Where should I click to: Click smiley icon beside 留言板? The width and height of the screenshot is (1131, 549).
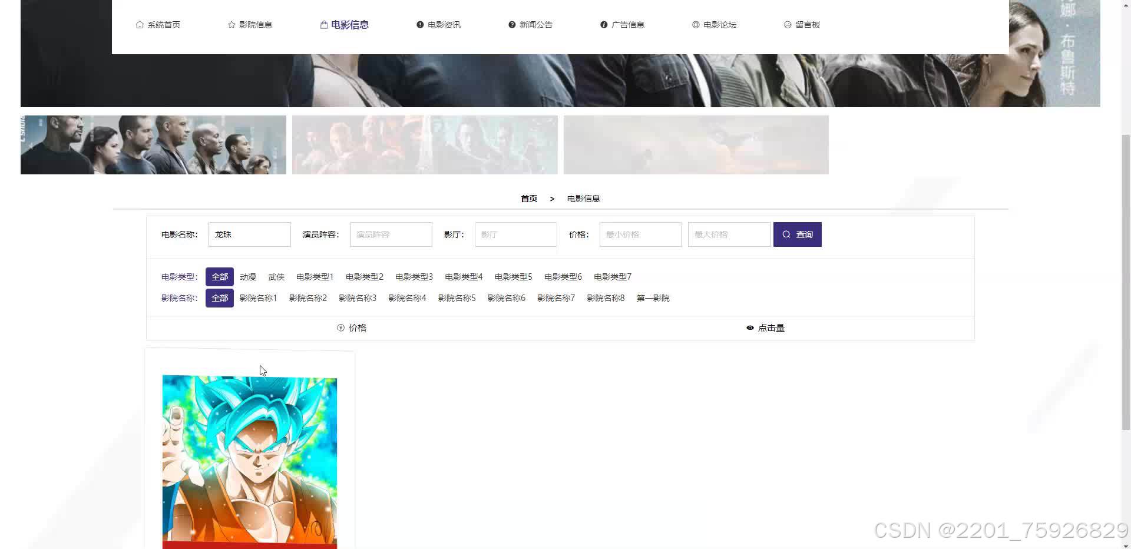tap(788, 25)
